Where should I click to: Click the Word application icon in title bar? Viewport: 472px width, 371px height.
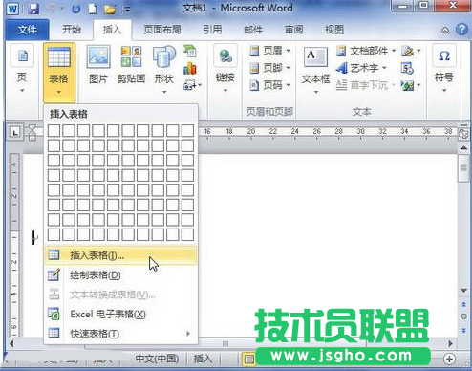12,9
